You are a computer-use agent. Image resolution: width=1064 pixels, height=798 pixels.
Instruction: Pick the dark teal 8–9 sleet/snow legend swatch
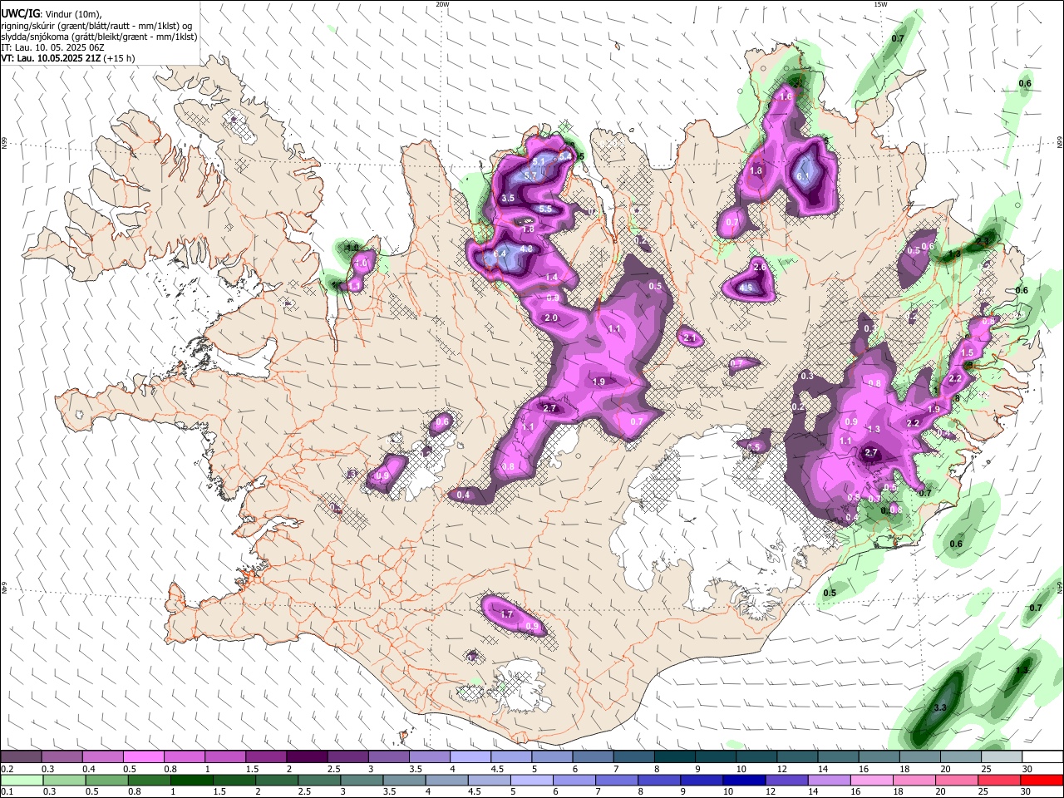pyautogui.click(x=675, y=757)
